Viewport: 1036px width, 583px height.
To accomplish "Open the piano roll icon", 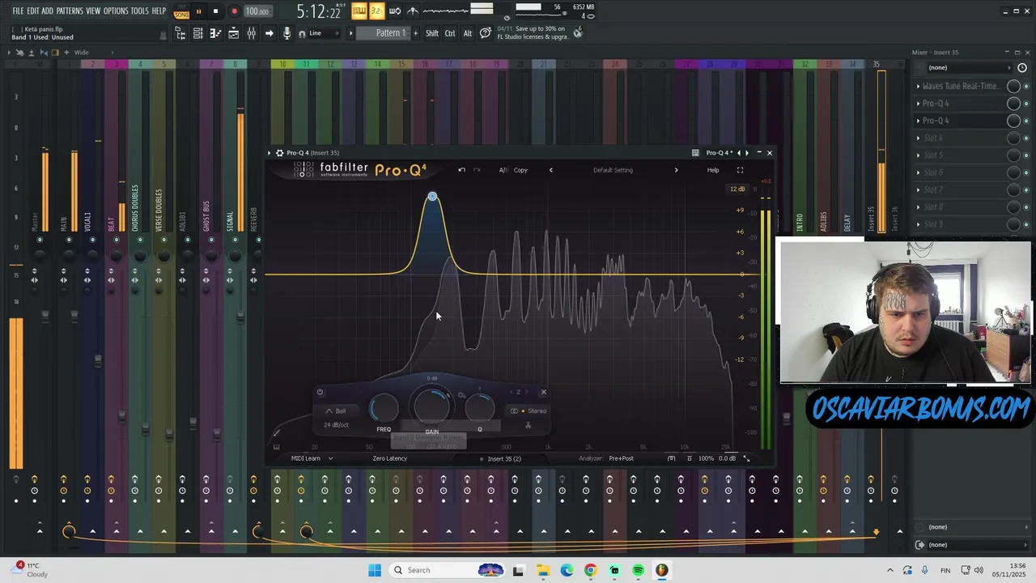I will pyautogui.click(x=215, y=33).
